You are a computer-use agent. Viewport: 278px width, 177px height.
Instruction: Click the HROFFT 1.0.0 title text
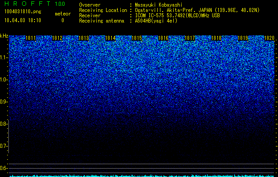click(35, 4)
